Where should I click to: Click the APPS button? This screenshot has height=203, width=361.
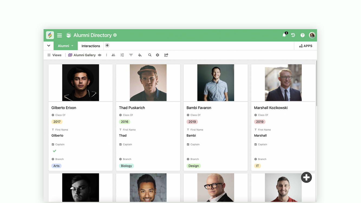[x=305, y=46]
